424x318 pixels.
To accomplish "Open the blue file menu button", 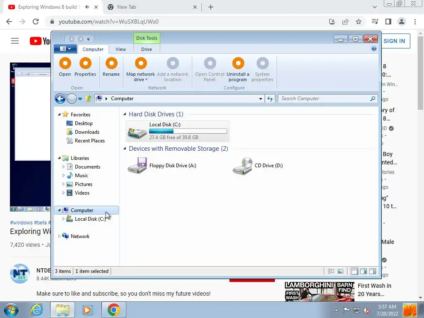I will click(x=65, y=49).
